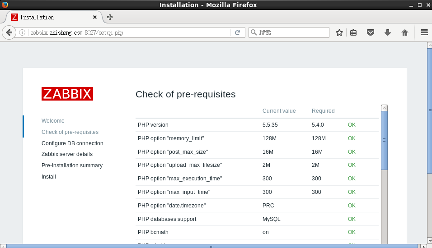
Task: Go back with the browser back arrow
Action: point(9,32)
